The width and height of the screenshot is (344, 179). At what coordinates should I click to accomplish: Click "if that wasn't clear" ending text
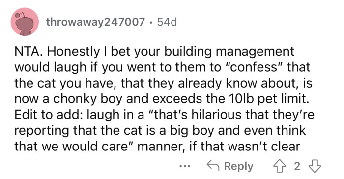245,147
